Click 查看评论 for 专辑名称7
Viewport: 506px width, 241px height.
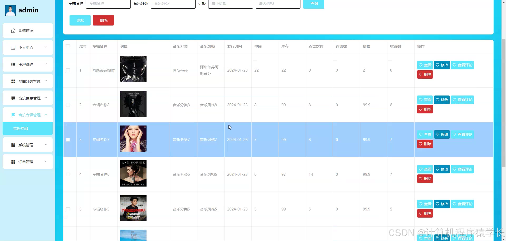pyautogui.click(x=463, y=134)
